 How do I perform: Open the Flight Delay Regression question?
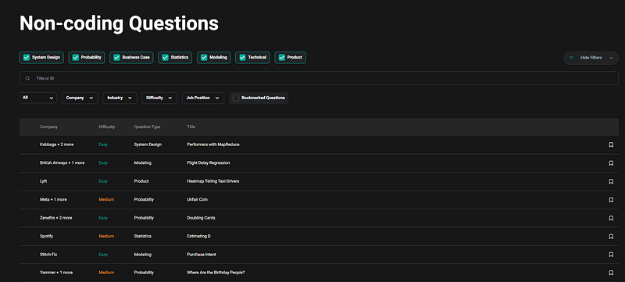[209, 163]
